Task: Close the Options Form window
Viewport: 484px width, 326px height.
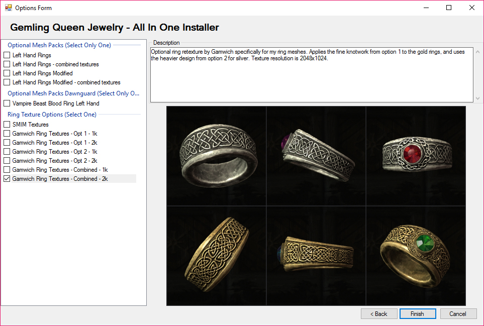Action: click(x=472, y=8)
